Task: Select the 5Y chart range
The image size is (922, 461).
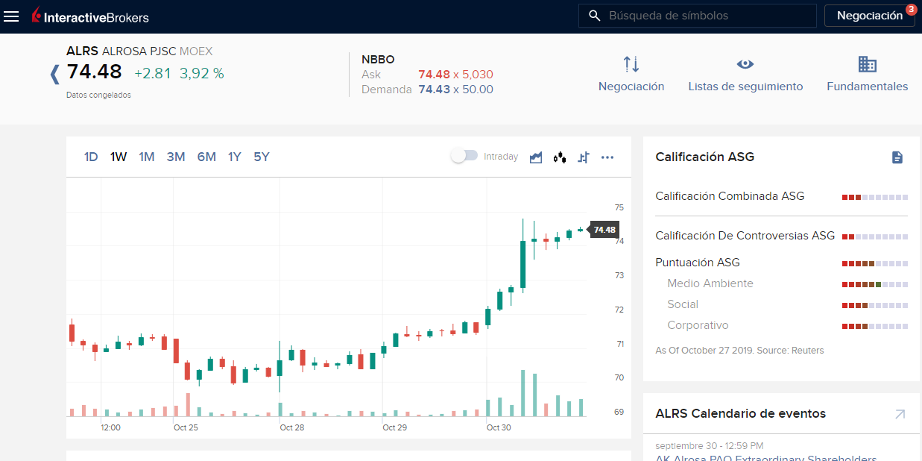Action: pyautogui.click(x=262, y=157)
